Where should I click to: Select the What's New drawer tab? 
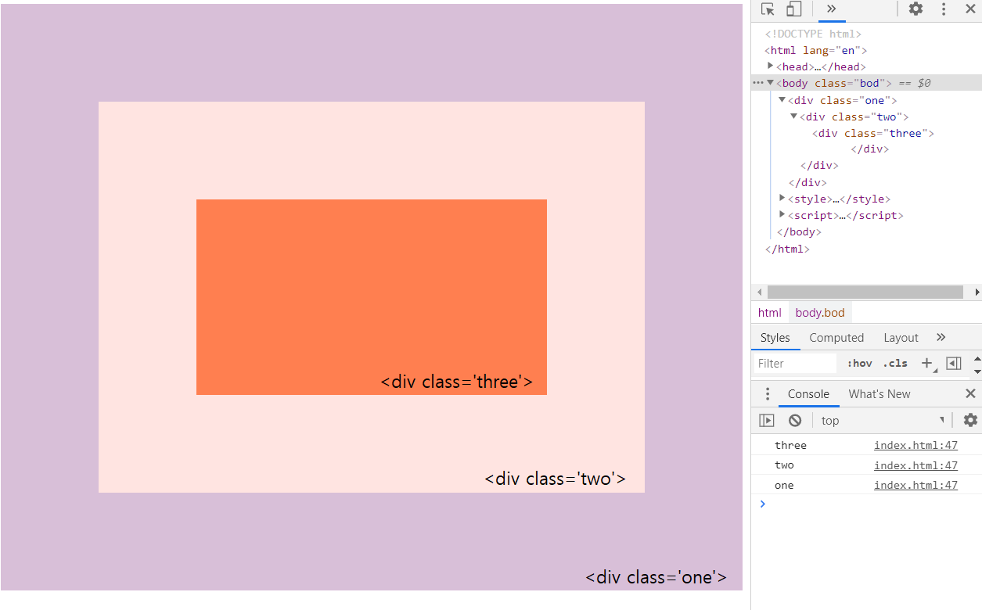click(x=879, y=394)
